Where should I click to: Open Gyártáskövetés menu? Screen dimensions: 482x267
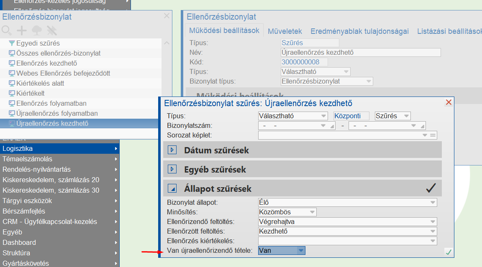click(x=60, y=263)
